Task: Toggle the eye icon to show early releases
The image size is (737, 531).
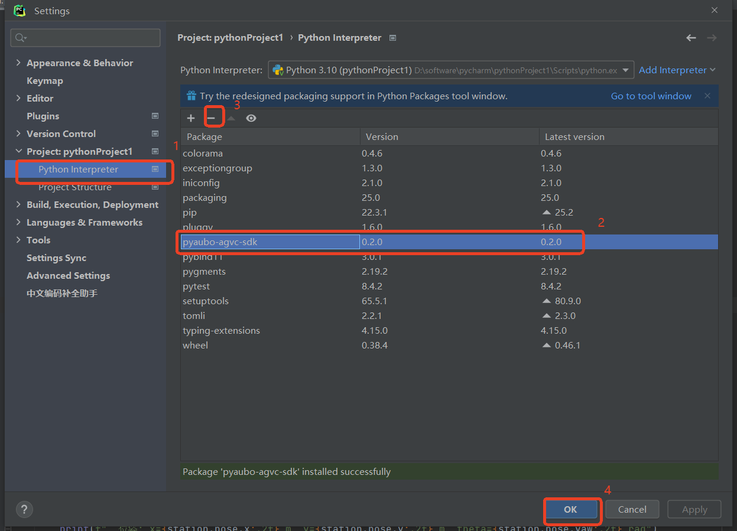Action: point(251,118)
